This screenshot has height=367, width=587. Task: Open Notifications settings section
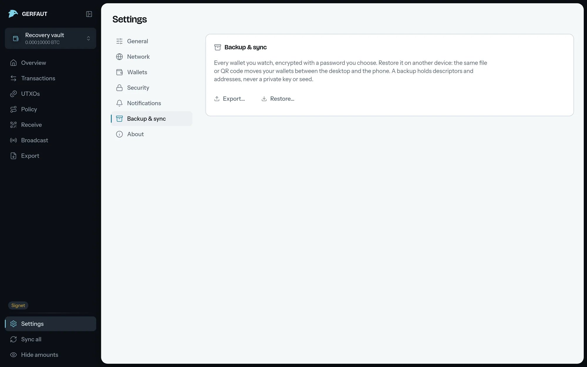coord(152,103)
